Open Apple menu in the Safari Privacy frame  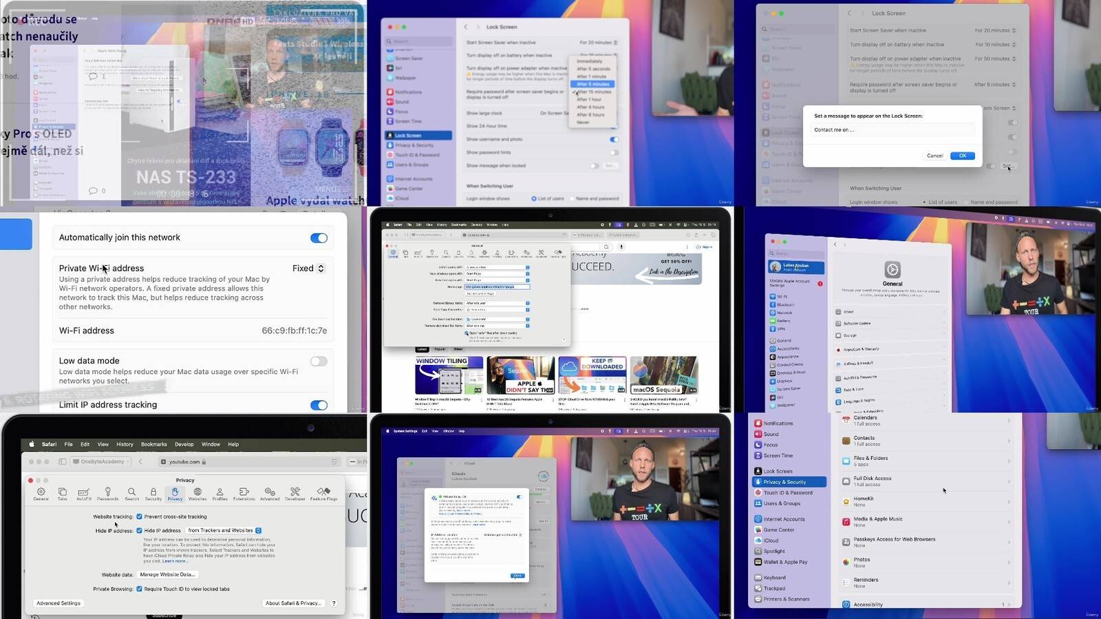pyautogui.click(x=32, y=444)
